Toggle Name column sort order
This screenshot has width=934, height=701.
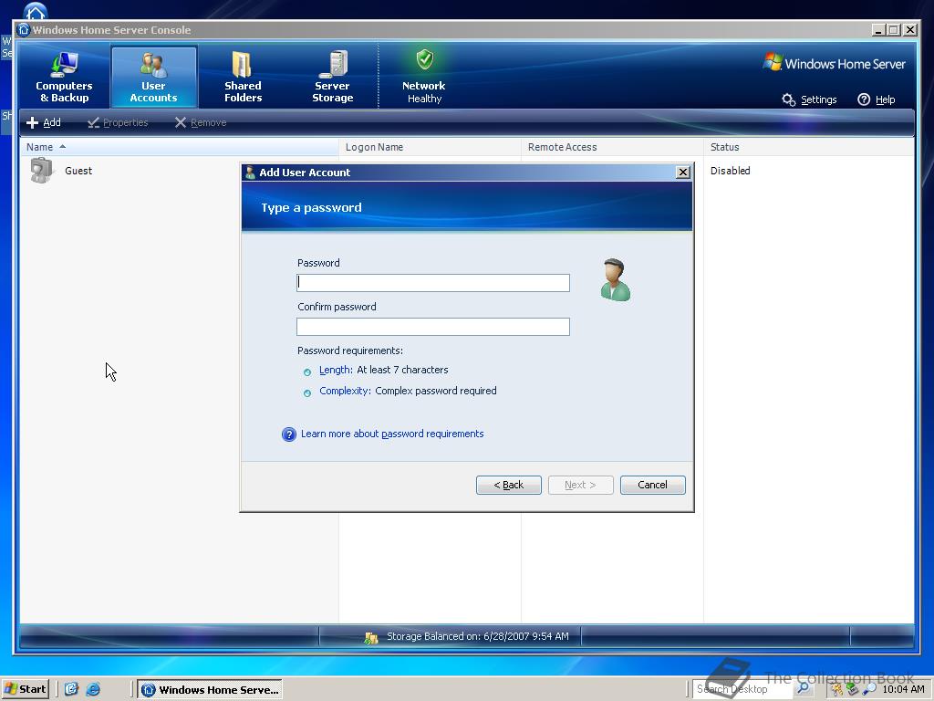(x=44, y=146)
